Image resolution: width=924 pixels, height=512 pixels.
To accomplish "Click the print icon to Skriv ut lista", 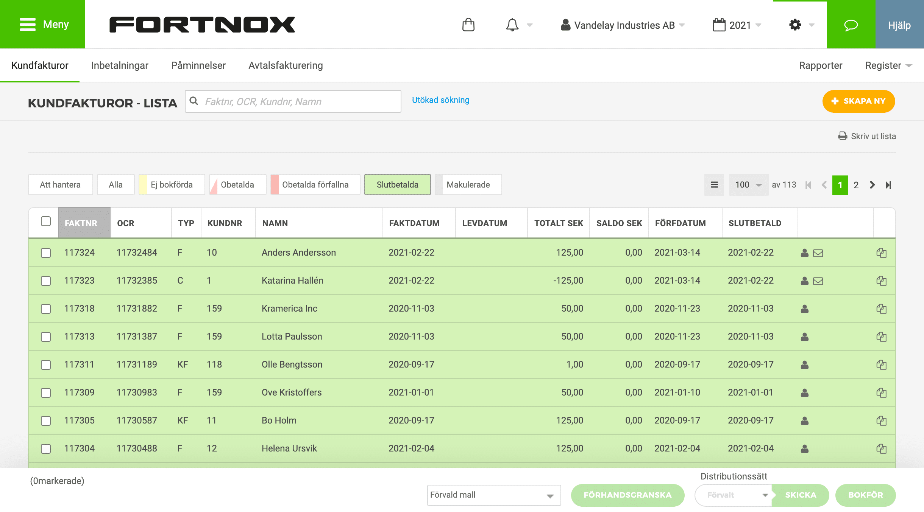I will 843,136.
